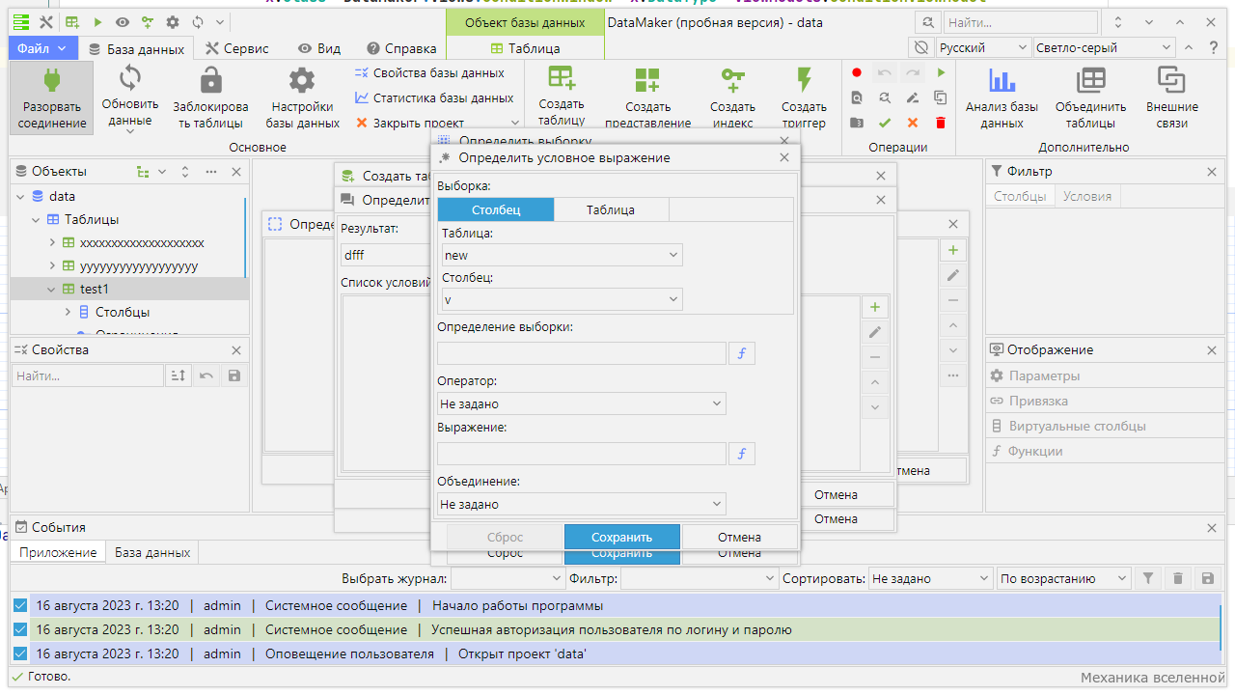This screenshot has height=695, width=1235.
Task: Click the red trash icon in Операции
Action: [x=941, y=123]
